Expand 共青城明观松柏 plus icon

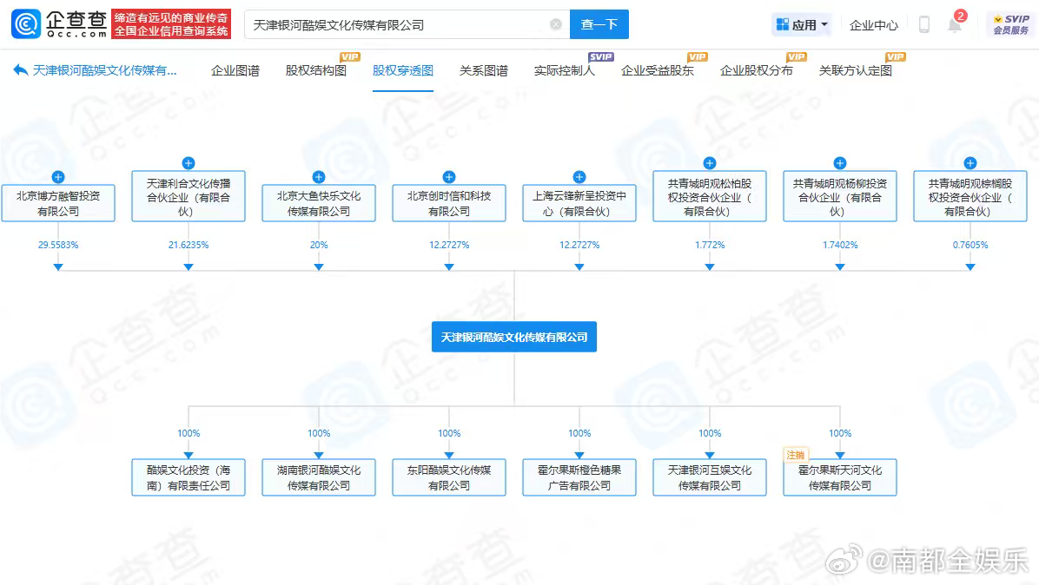[710, 163]
